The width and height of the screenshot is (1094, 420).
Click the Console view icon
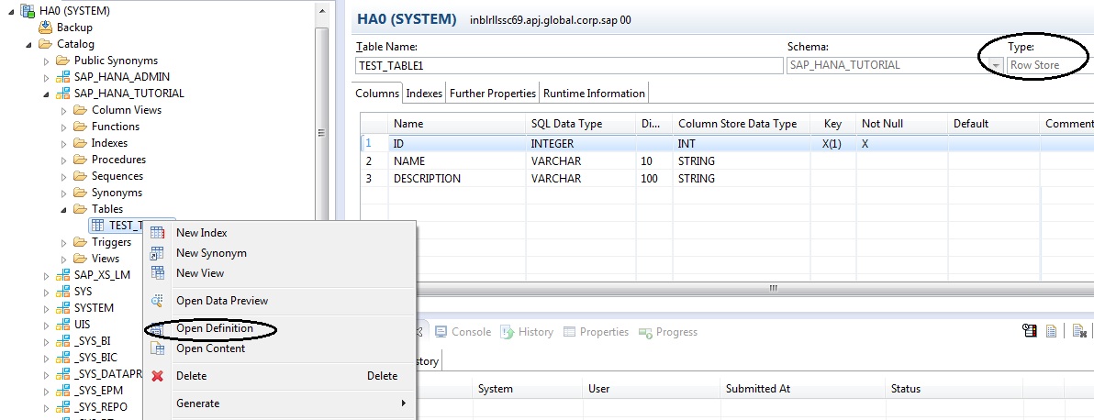441,332
